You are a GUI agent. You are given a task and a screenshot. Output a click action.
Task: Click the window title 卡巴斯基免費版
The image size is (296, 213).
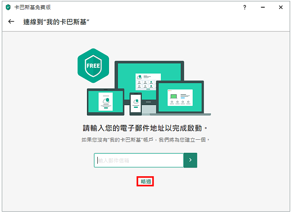[x=32, y=7]
